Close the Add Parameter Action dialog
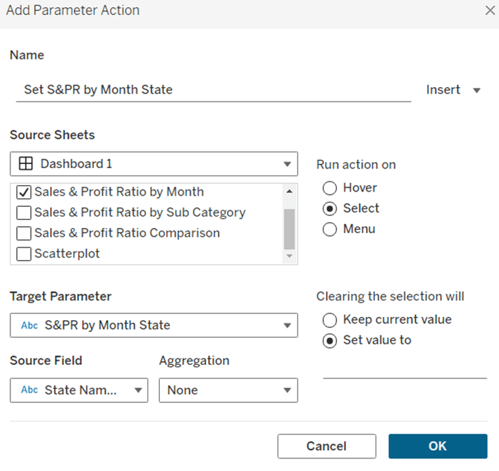 coord(489,11)
